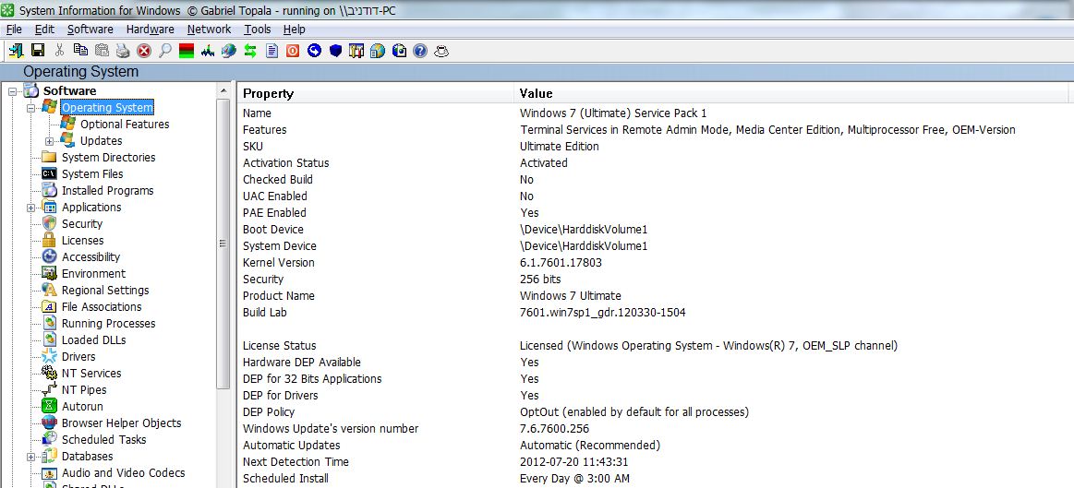Click the tools and wrenches toolbar icon
The width and height of the screenshot is (1074, 488).
356,51
